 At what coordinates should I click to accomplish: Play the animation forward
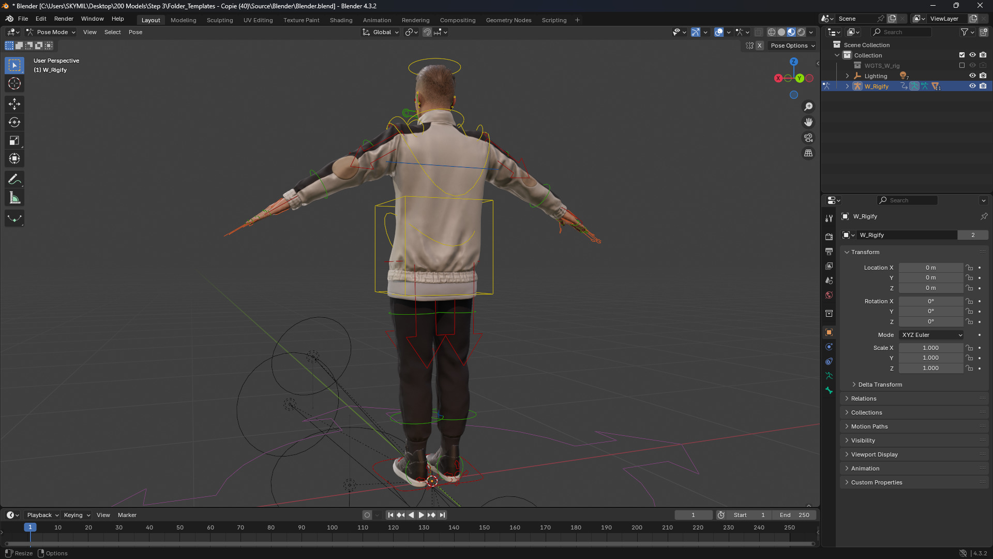pos(421,515)
